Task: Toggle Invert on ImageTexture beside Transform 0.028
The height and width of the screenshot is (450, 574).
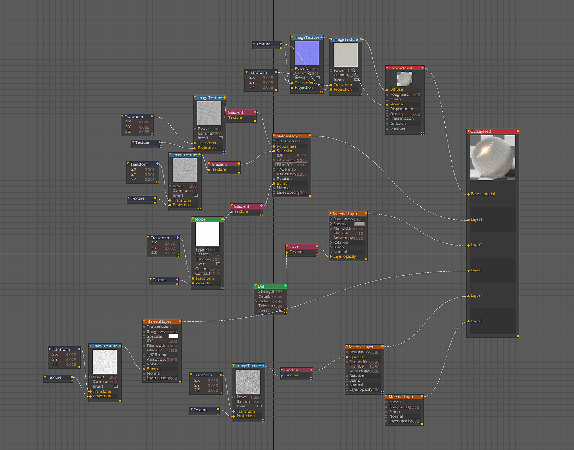Action: (x=116, y=386)
